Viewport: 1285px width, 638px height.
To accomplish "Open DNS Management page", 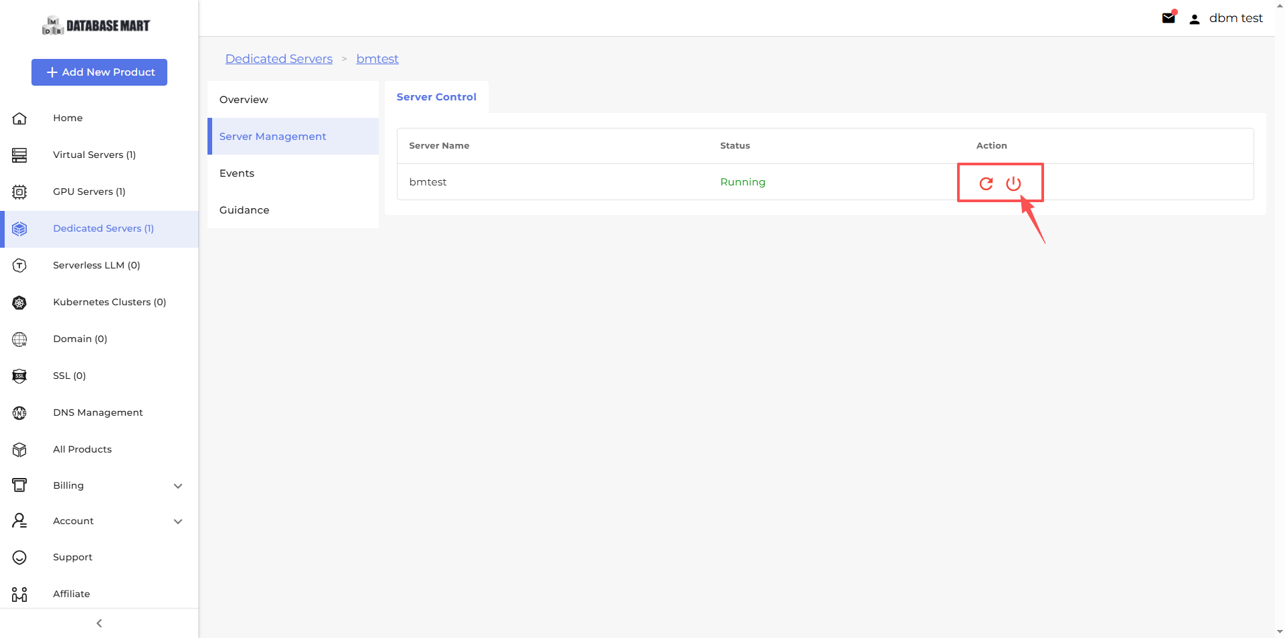I will pyautogui.click(x=98, y=412).
